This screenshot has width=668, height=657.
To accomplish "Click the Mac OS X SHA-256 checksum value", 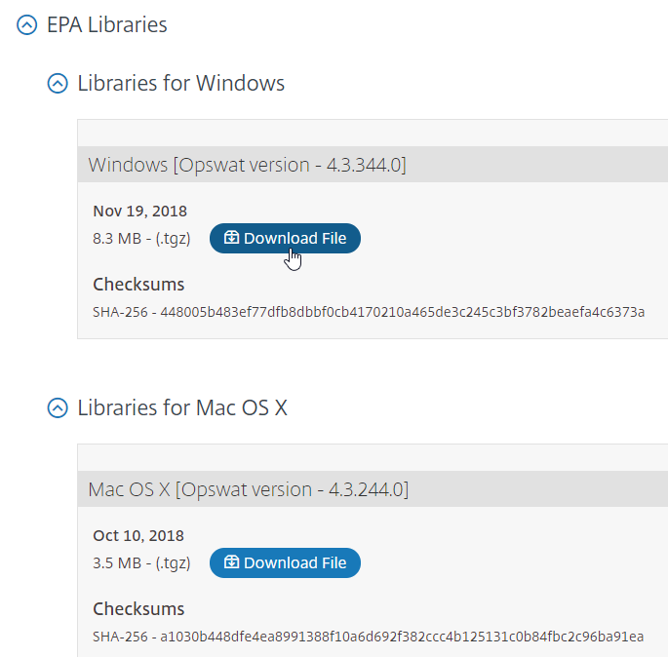I will tap(402, 637).
